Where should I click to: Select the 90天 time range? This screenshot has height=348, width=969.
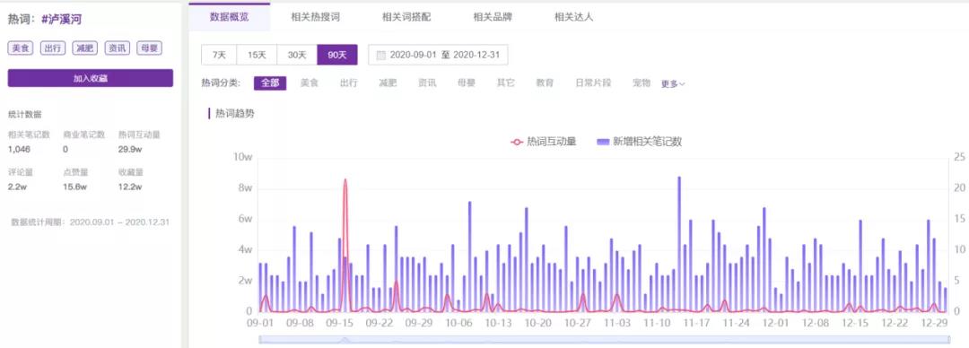point(337,55)
